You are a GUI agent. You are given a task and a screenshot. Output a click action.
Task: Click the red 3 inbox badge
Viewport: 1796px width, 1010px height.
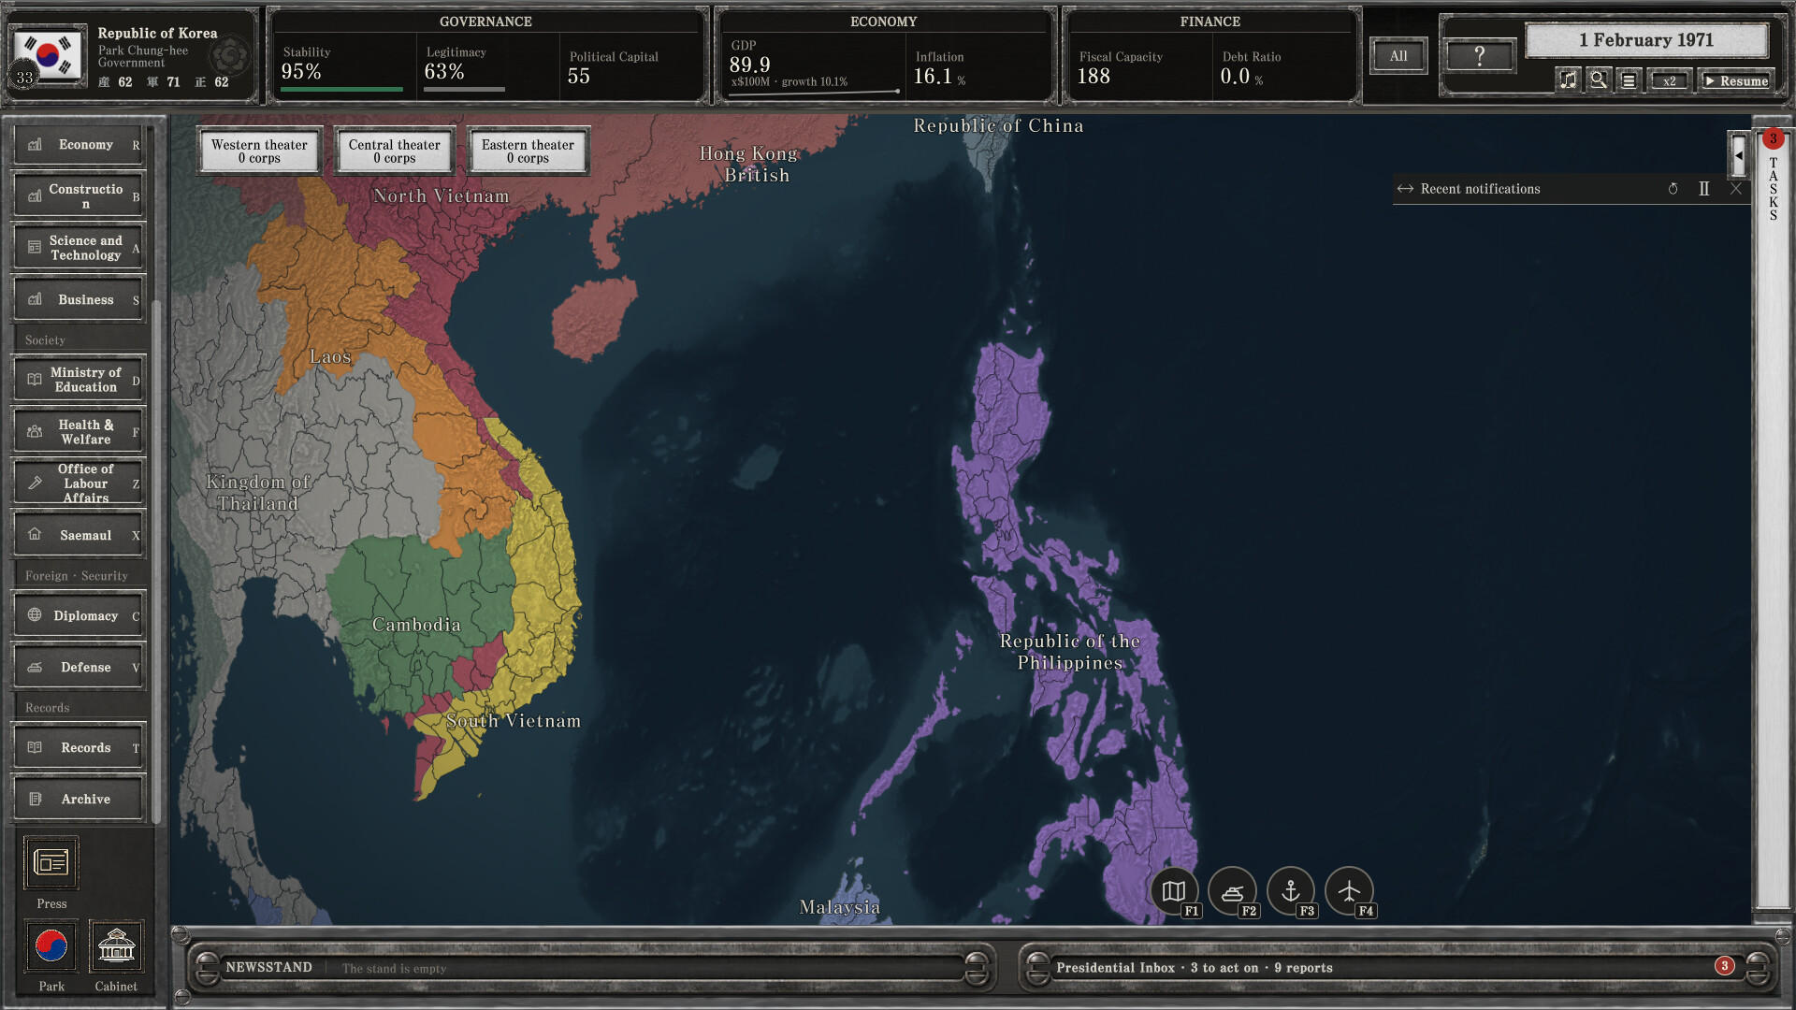click(1724, 966)
